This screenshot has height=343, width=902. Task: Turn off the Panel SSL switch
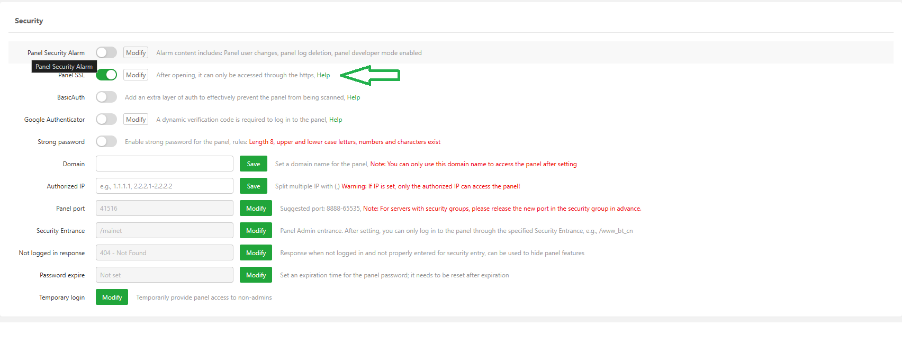point(106,75)
